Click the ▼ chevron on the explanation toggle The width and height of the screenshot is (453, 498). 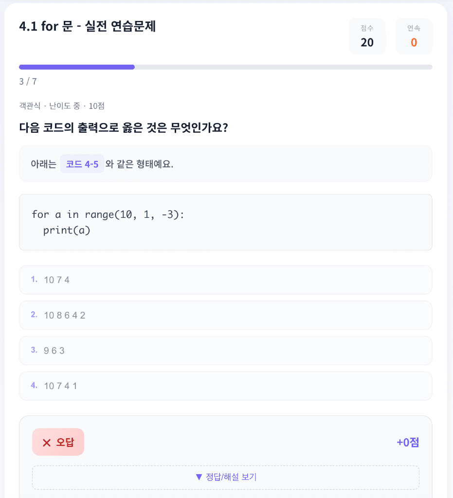199,477
